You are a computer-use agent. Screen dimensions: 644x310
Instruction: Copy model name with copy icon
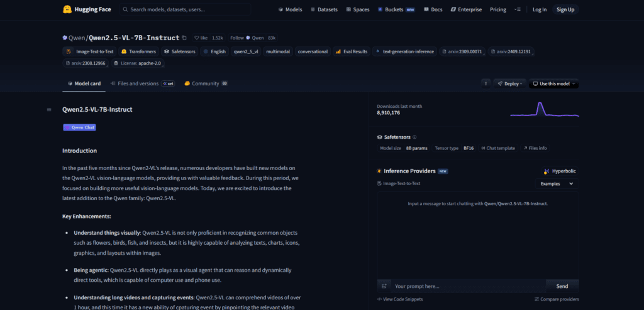pyautogui.click(x=184, y=38)
